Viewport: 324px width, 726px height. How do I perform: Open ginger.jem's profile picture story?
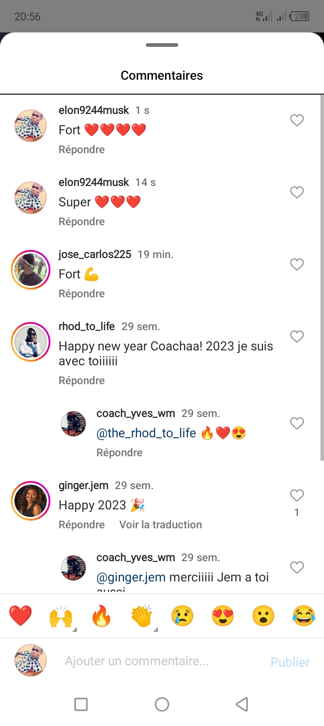coord(31,501)
